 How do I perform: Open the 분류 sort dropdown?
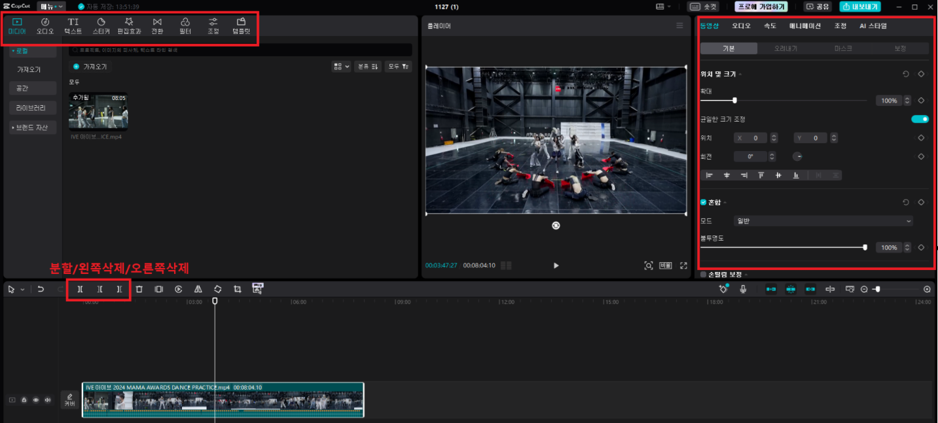click(367, 66)
